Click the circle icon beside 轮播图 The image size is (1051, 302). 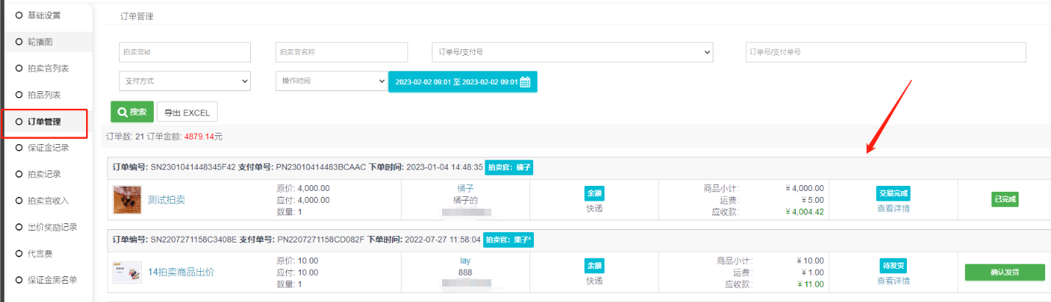coord(19,42)
